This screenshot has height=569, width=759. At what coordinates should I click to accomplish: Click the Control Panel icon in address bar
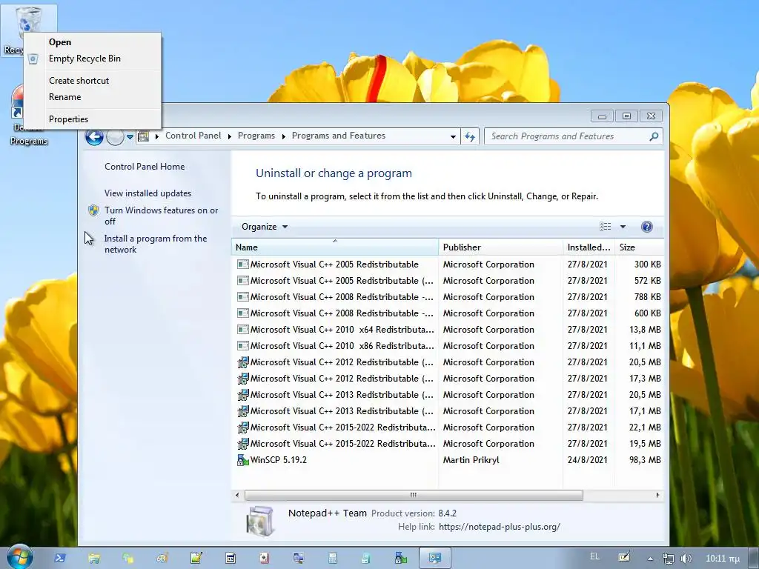click(x=143, y=136)
